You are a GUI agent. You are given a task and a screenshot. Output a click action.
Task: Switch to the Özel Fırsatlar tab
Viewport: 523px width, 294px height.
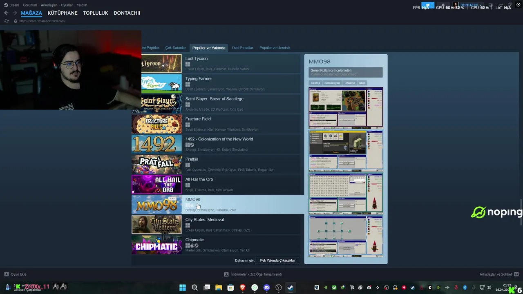[x=243, y=48]
